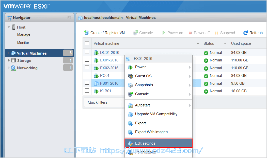Click the Virtual Machines count badge
The width and height of the screenshot is (267, 158).
68,53
